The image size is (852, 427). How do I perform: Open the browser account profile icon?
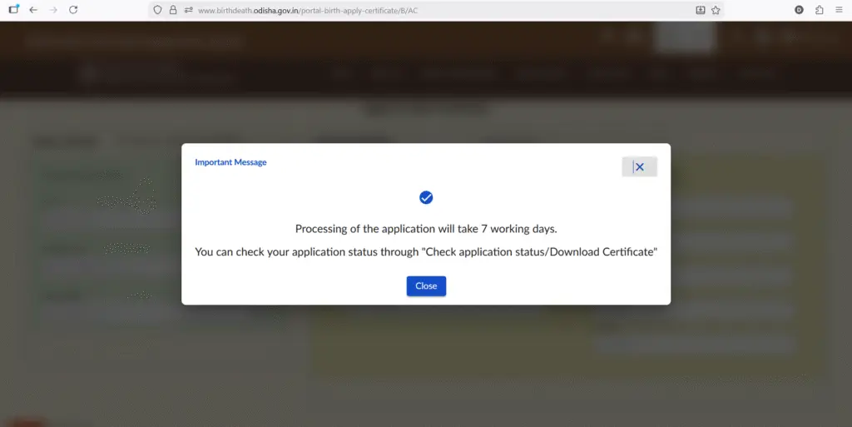[x=800, y=10]
